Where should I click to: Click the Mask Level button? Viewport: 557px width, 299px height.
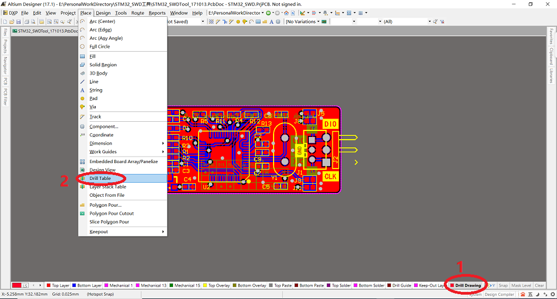(521, 285)
